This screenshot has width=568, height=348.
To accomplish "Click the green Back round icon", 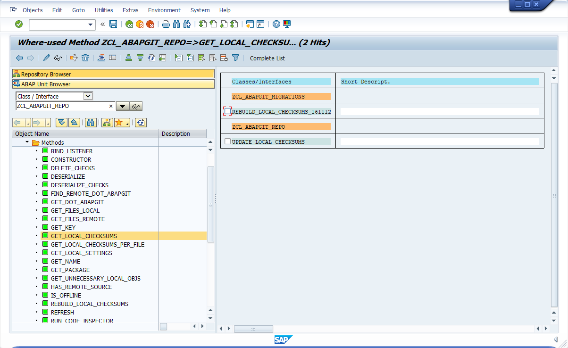I will pos(129,24).
